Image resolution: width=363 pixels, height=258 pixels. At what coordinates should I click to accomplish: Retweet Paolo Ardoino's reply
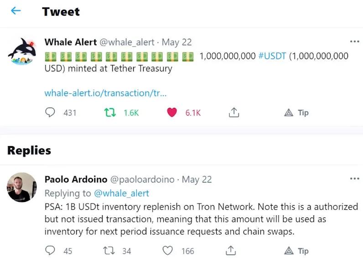click(110, 250)
